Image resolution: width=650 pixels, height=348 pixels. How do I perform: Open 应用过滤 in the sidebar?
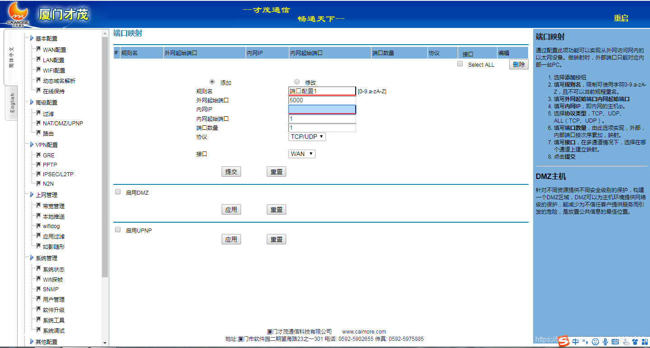(x=54, y=236)
